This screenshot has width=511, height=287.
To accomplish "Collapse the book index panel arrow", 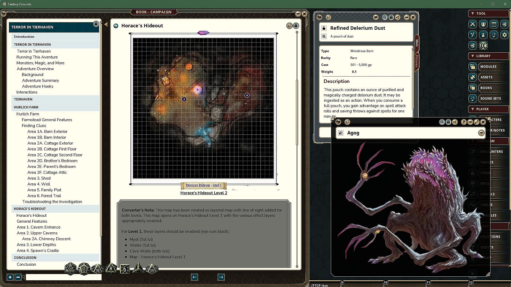I will click(106, 25).
